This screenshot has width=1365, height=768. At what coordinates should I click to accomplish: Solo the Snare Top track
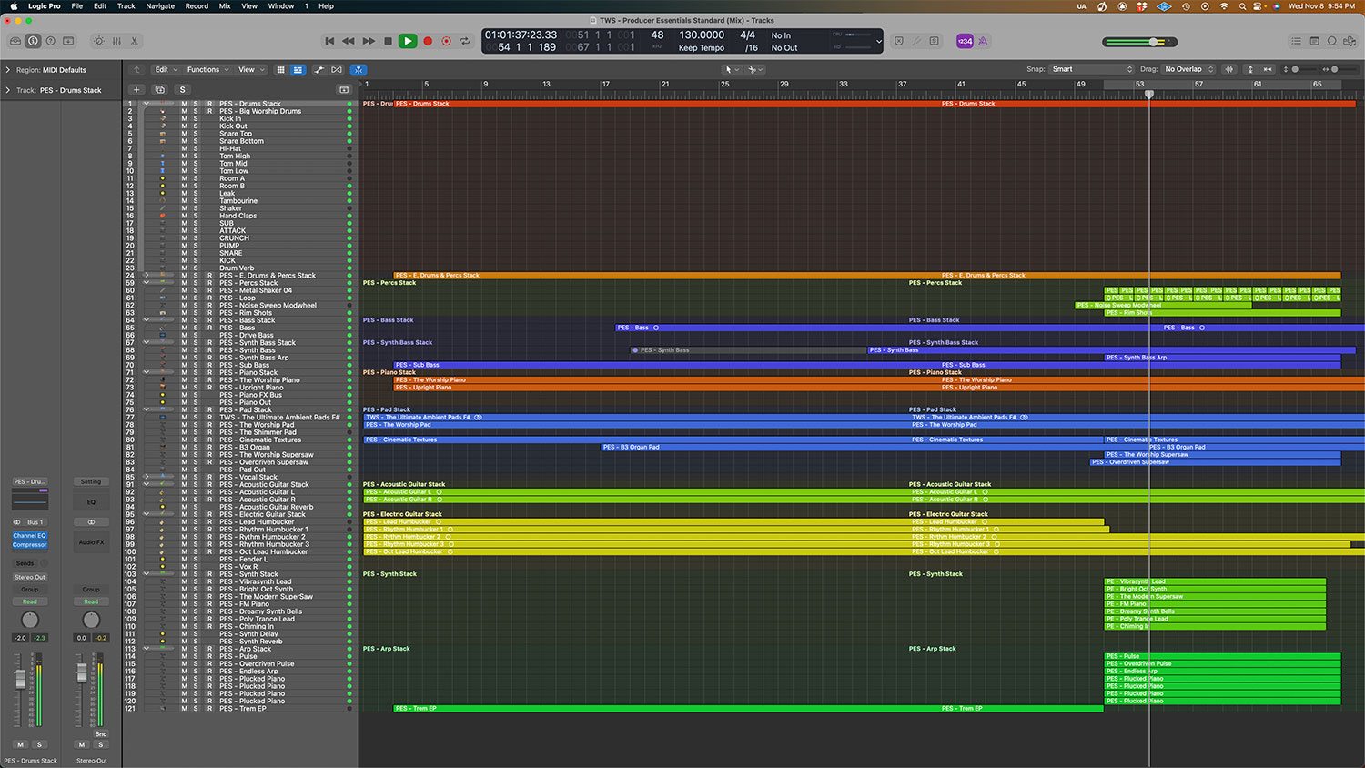pos(196,134)
